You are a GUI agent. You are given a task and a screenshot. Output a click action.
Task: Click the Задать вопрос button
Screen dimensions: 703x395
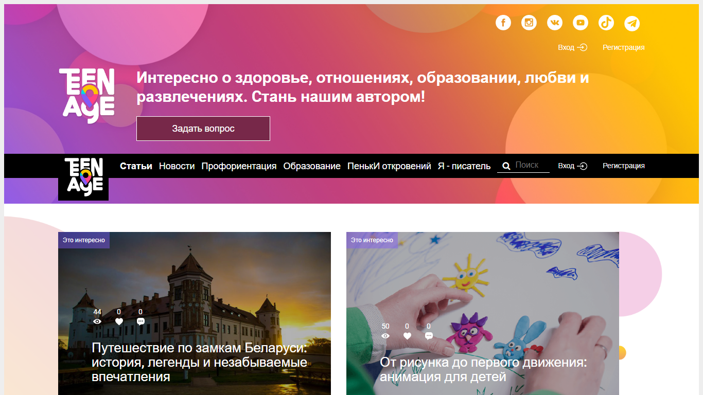(x=203, y=129)
